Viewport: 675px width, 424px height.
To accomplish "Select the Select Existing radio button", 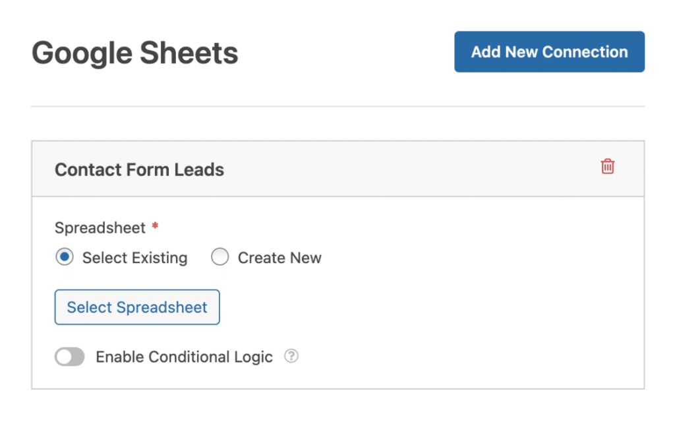I will (x=65, y=258).
